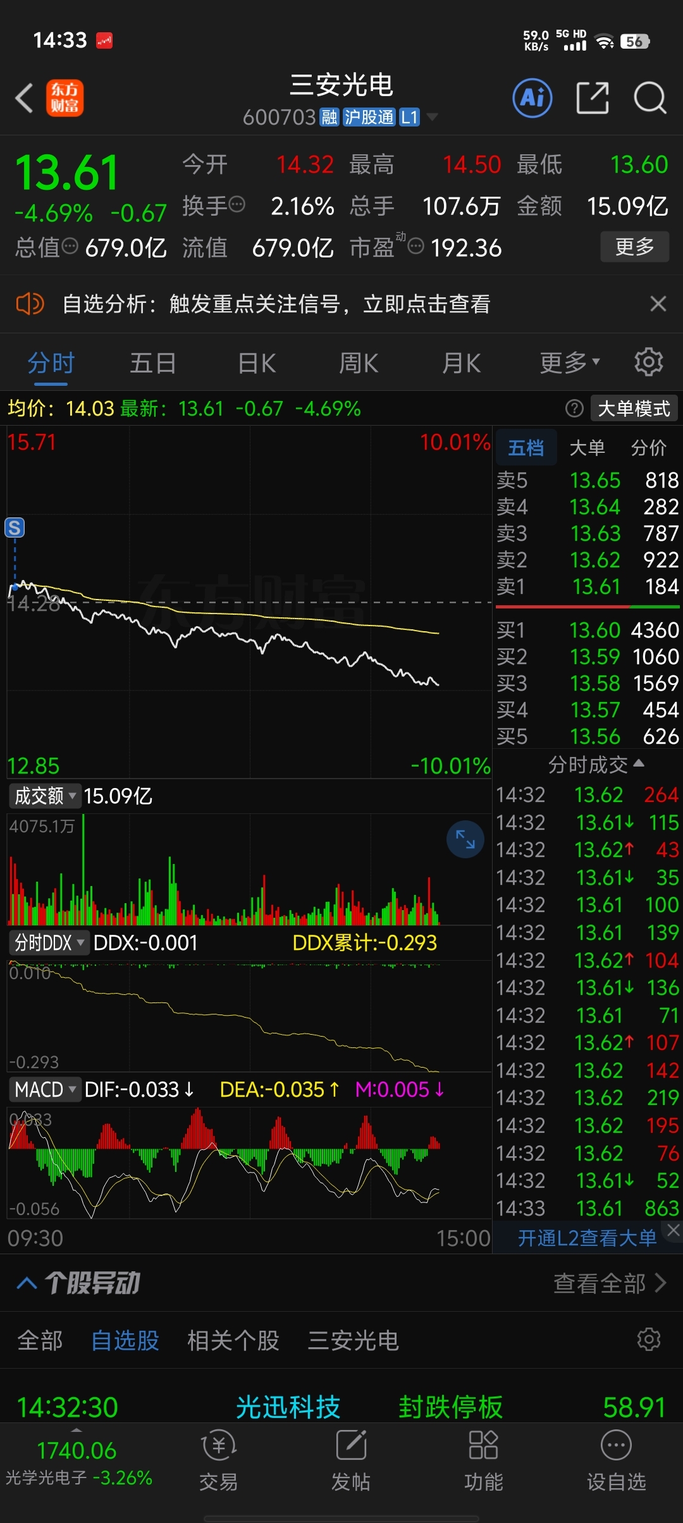Open the 功能 functions icon
The height and width of the screenshot is (1523, 683).
(x=484, y=1460)
